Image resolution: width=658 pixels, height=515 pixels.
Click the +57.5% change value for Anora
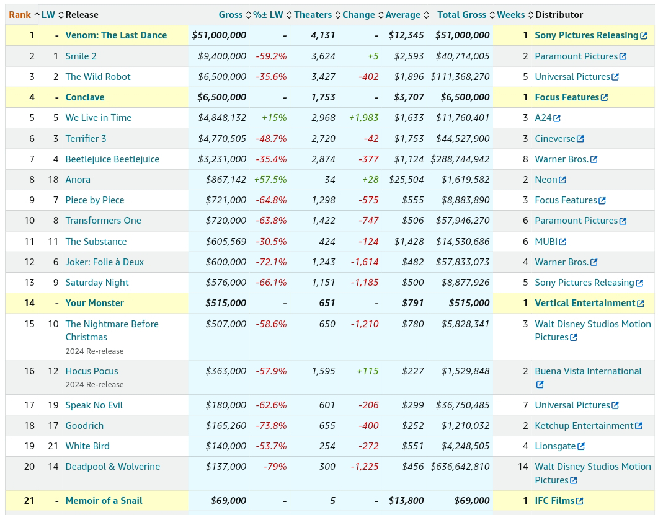[270, 180]
